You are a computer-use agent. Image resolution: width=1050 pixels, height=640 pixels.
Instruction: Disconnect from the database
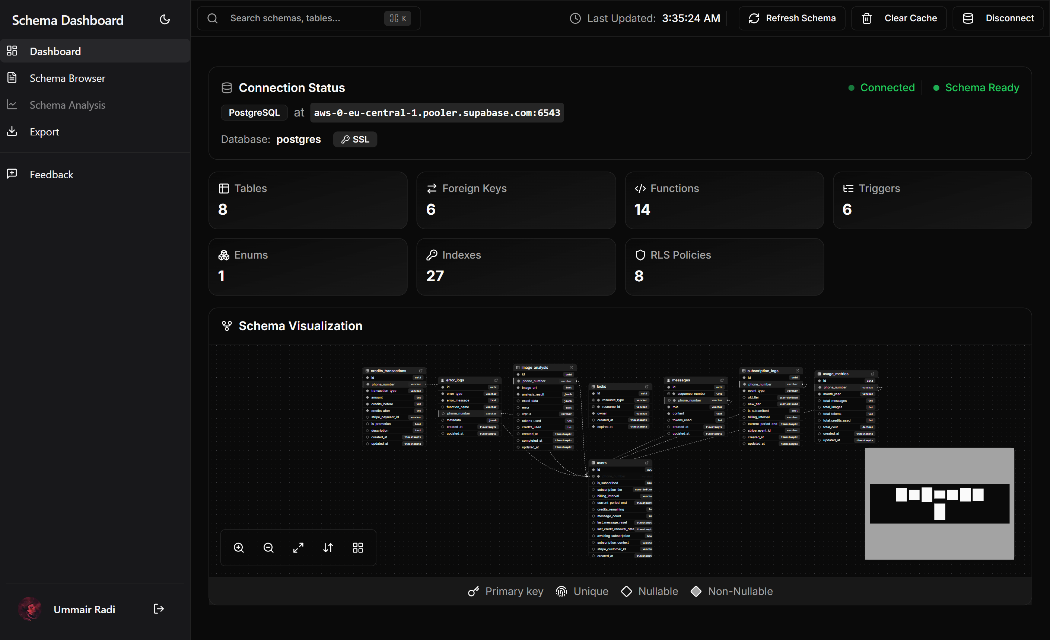pyautogui.click(x=997, y=18)
